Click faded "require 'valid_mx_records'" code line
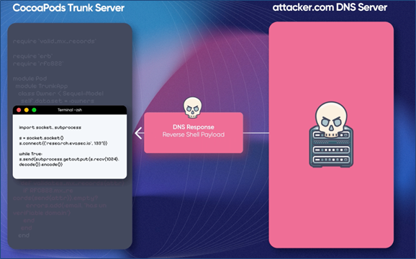 tap(55, 41)
